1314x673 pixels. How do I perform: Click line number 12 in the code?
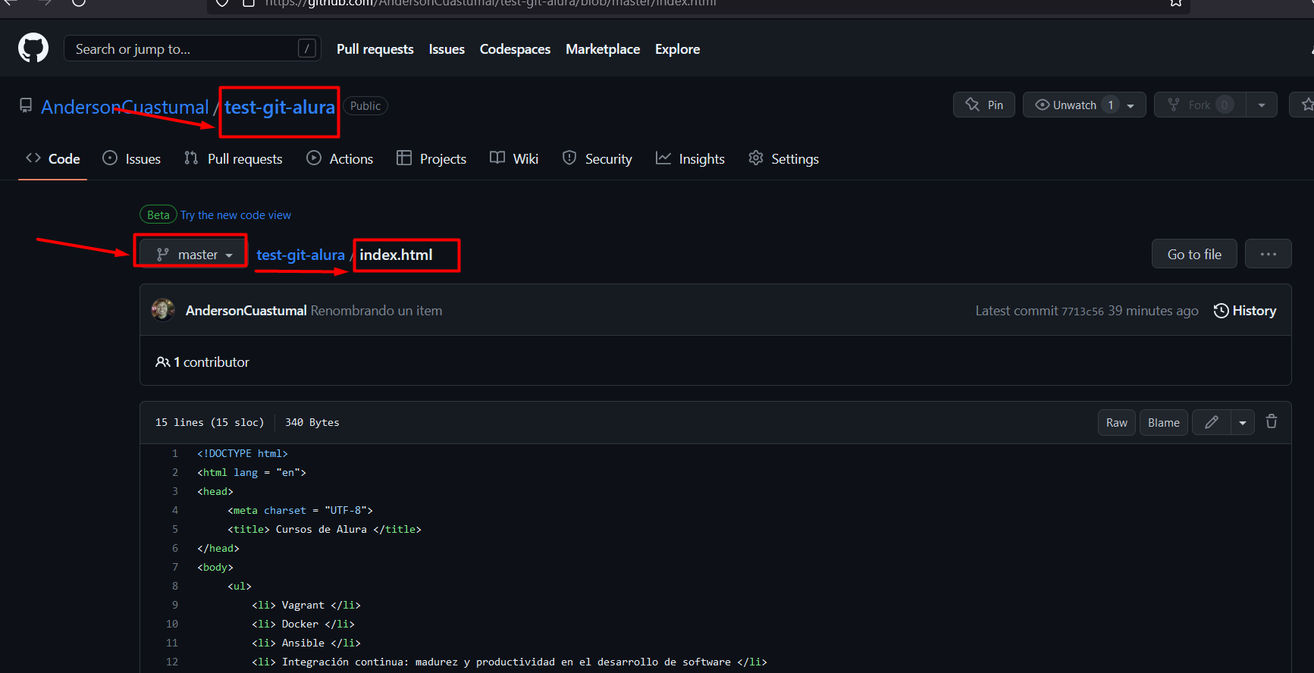(172, 662)
